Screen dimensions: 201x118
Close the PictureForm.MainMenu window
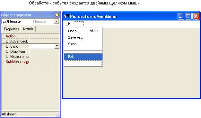pyautogui.click(x=196, y=16)
